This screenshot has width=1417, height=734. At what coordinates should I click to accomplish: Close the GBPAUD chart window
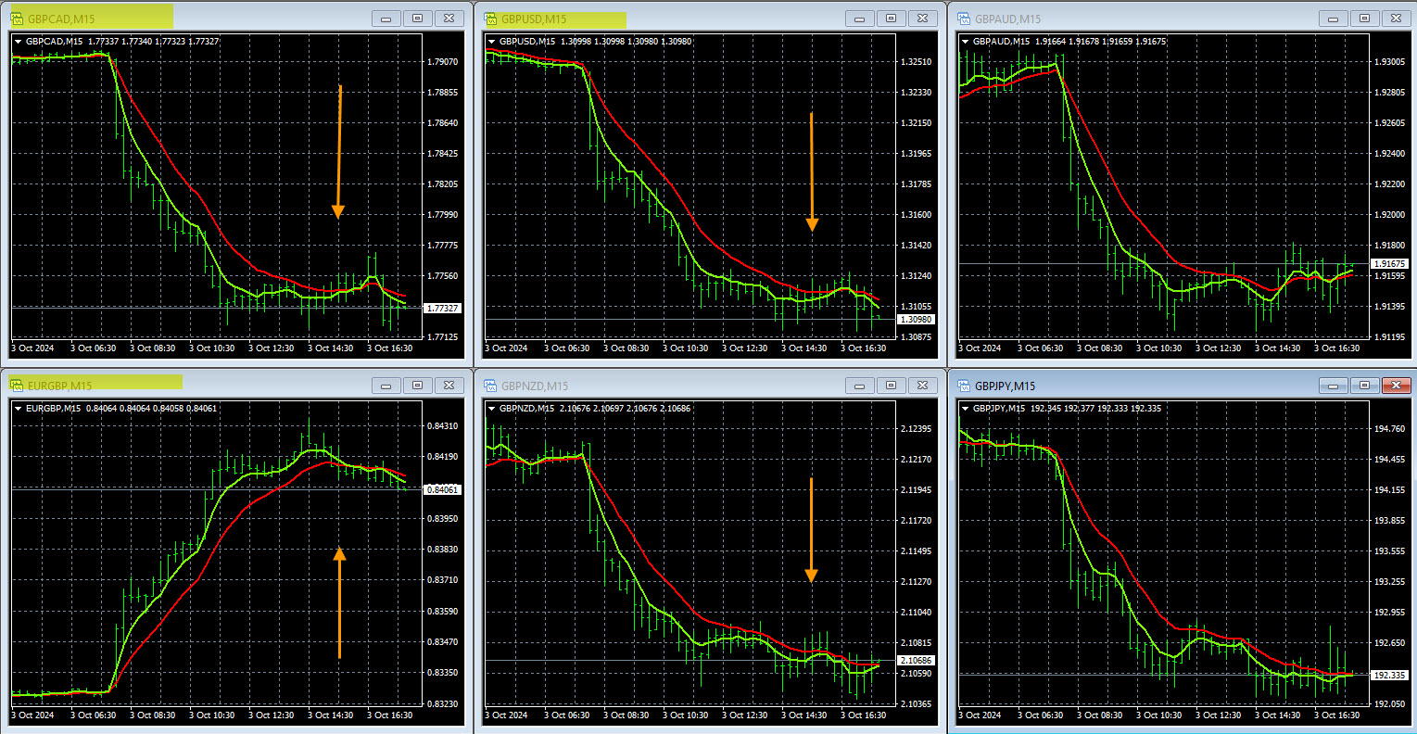tap(1397, 19)
